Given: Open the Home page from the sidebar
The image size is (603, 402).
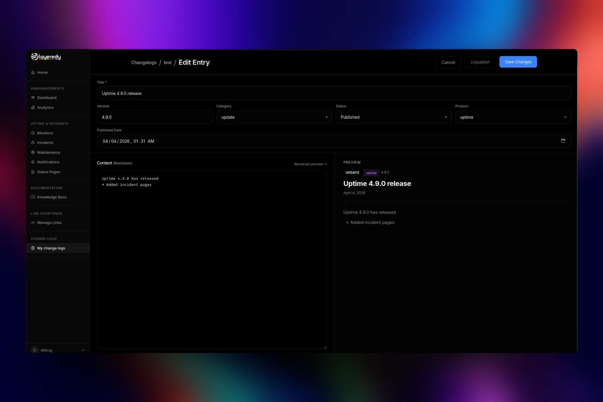Looking at the screenshot, I should 42,72.
